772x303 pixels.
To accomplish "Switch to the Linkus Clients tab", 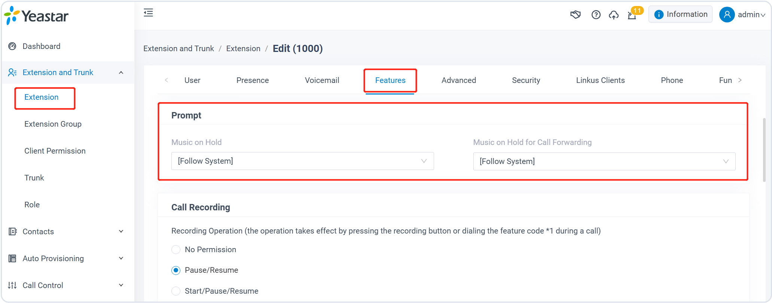I will tap(601, 80).
